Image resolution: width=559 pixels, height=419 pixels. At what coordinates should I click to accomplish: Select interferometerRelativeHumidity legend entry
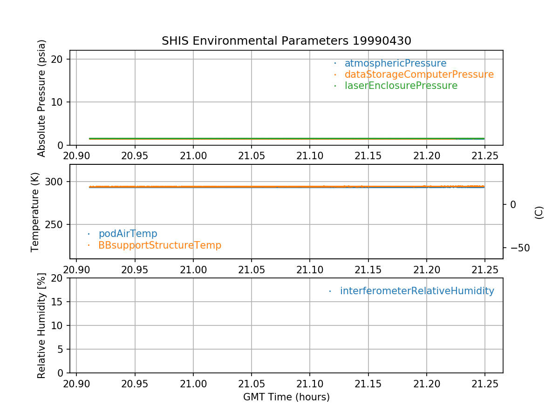point(416,291)
